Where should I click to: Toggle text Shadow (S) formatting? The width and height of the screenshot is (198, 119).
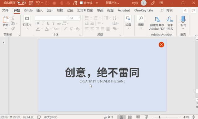pos(53,23)
